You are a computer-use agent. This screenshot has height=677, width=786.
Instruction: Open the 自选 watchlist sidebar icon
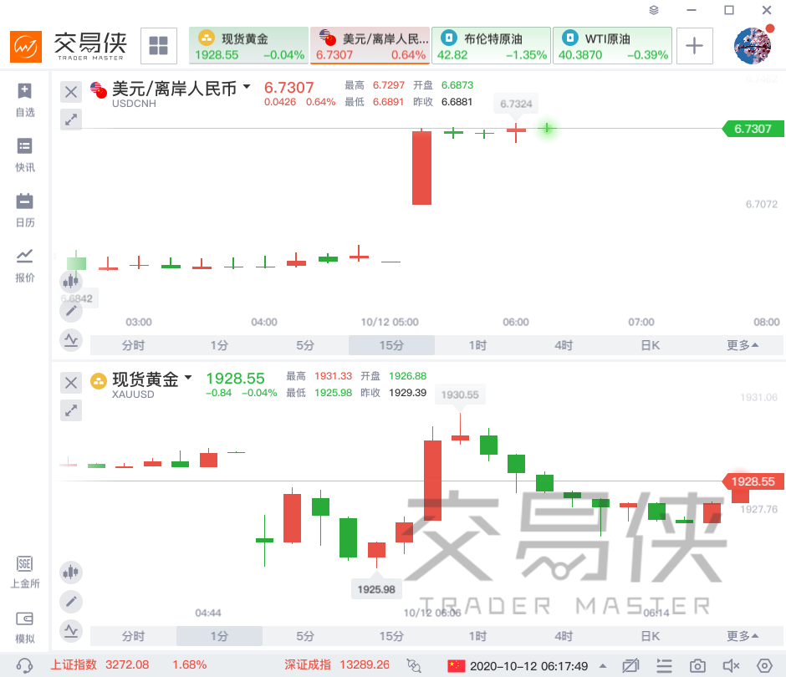(x=24, y=99)
